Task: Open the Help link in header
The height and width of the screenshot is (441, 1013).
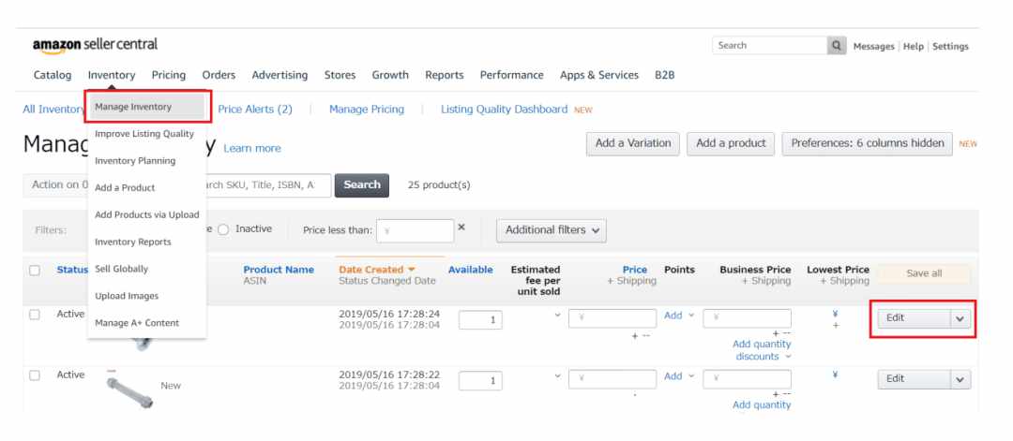Action: pyautogui.click(x=914, y=47)
